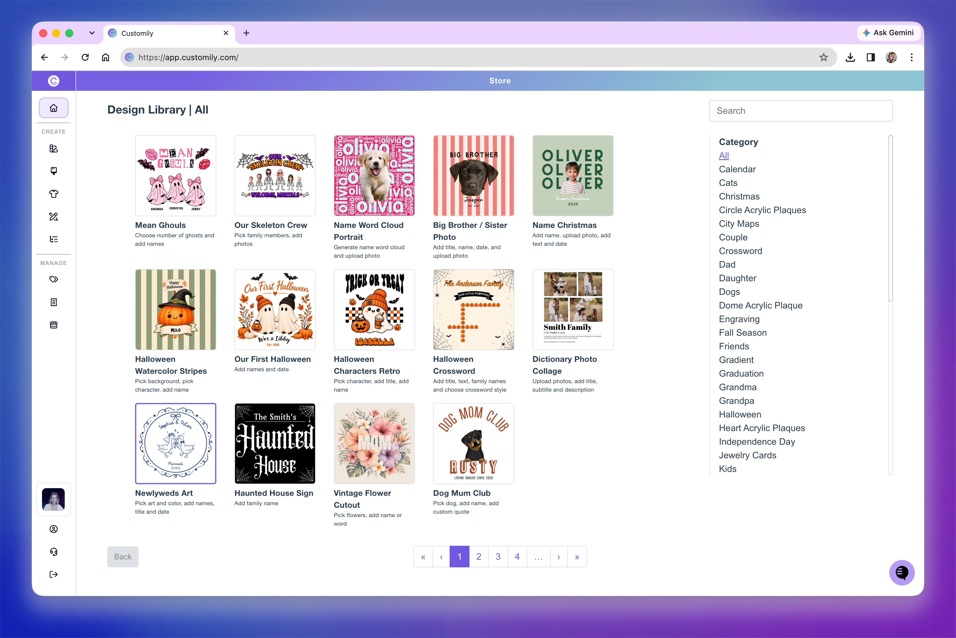The image size is (956, 638).
Task: Go to the next page arrow in the pagination
Action: pos(559,557)
